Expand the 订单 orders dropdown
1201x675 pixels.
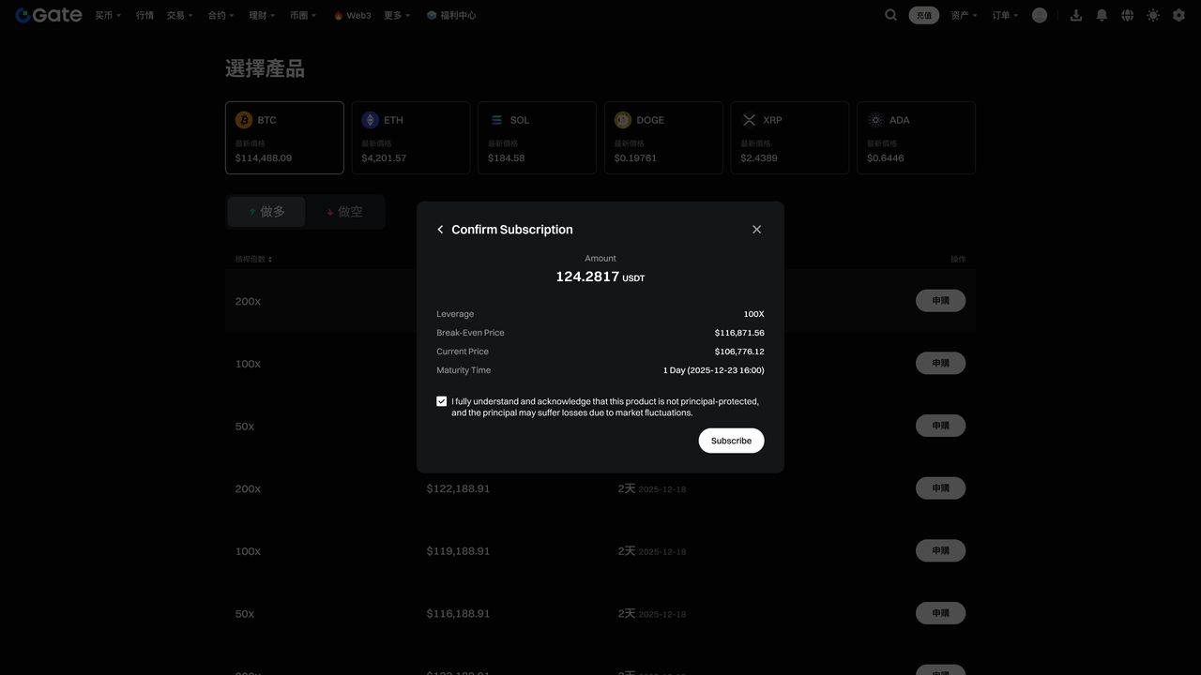click(1005, 15)
